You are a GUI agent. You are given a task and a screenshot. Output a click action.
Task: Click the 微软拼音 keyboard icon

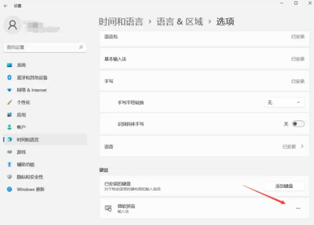108,208
